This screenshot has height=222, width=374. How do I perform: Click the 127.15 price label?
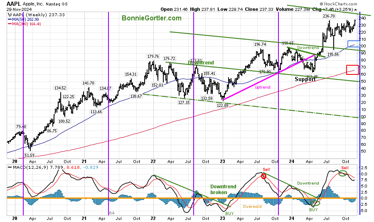tap(184, 102)
